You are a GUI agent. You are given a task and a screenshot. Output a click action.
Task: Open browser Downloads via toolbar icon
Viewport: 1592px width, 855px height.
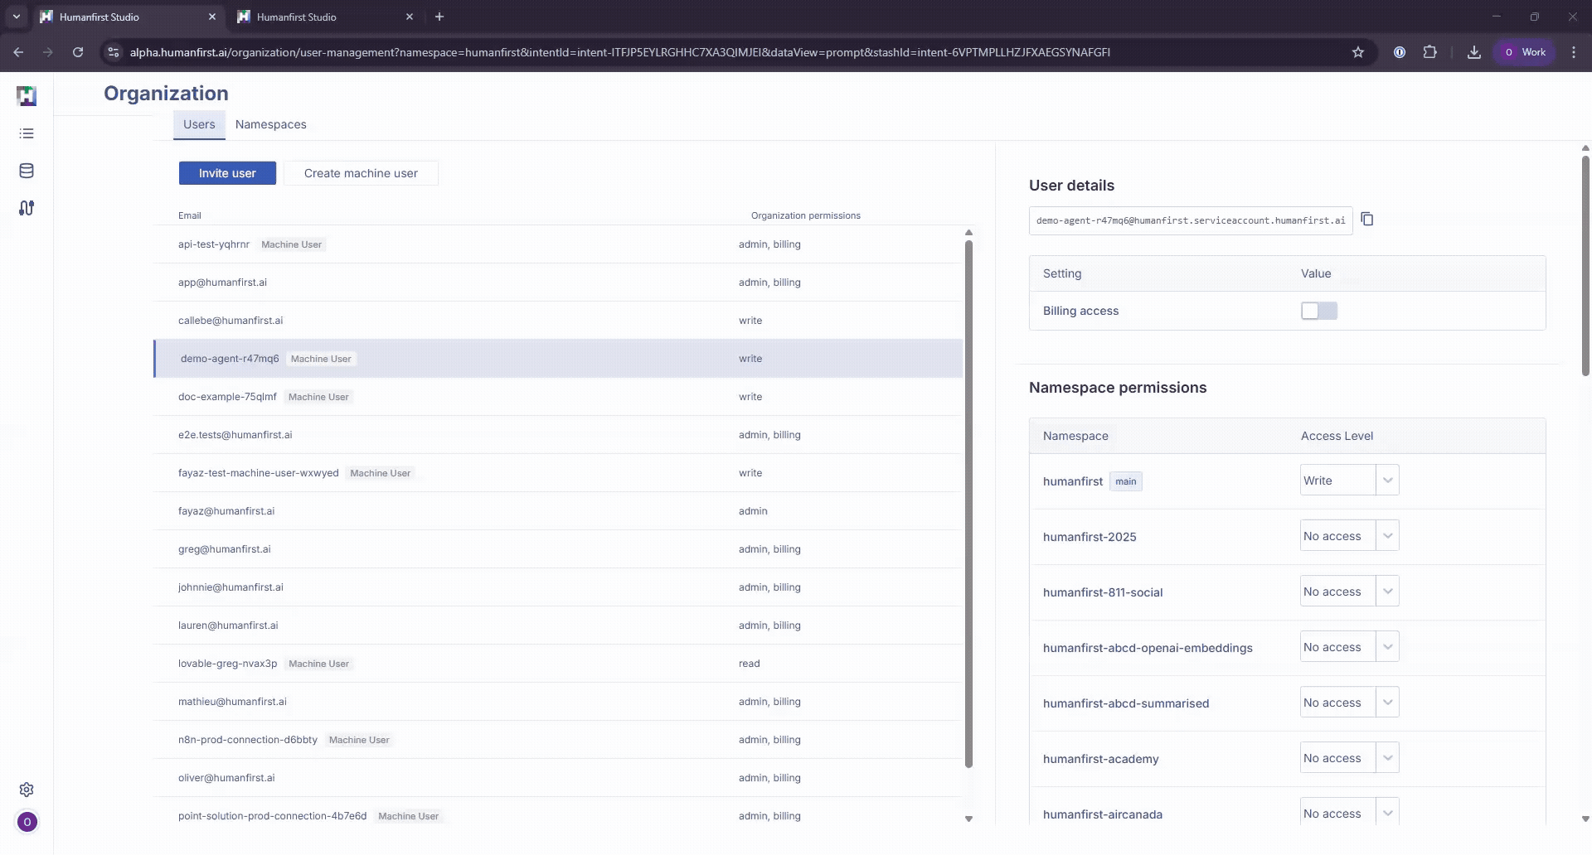pyautogui.click(x=1473, y=51)
